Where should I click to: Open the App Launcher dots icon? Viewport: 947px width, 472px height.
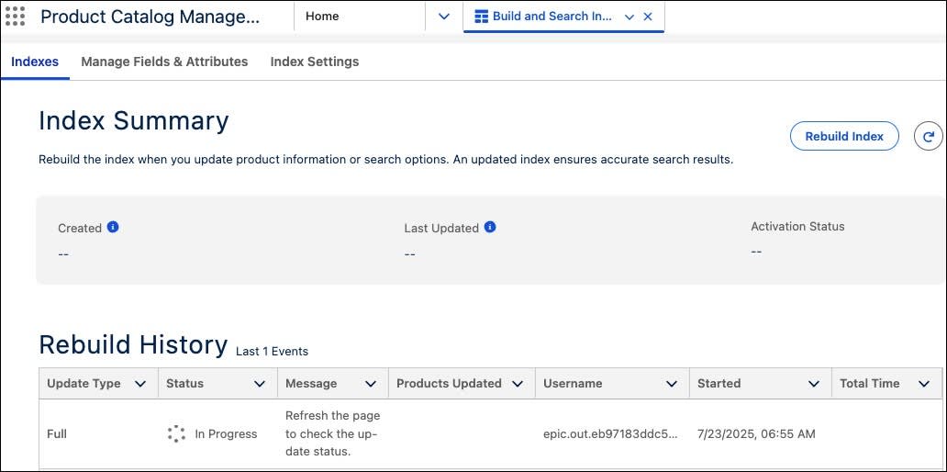(15, 17)
